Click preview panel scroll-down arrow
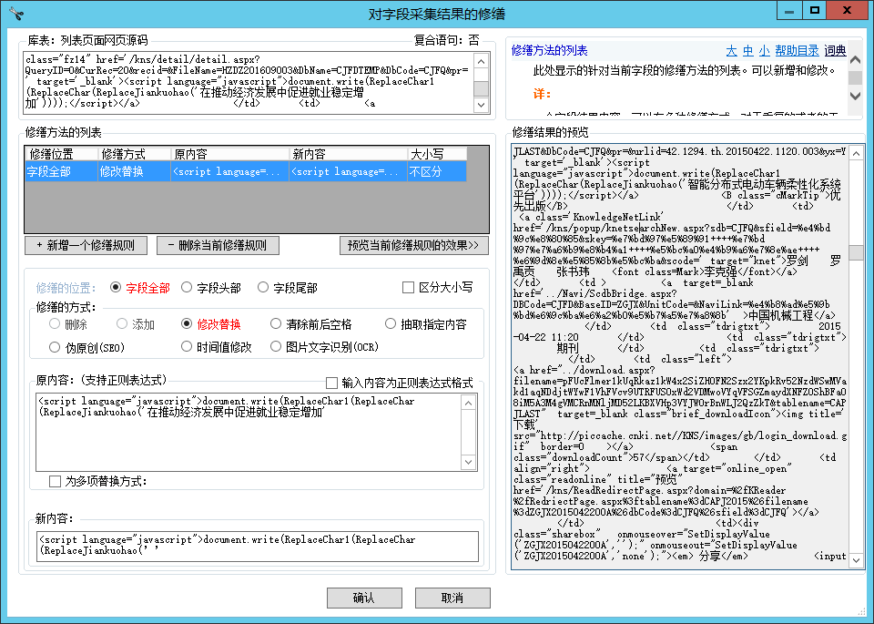Viewport: 874px width, 624px height. pos(856,560)
